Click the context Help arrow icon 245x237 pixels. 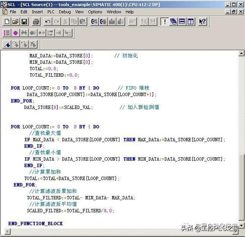pos(203,21)
